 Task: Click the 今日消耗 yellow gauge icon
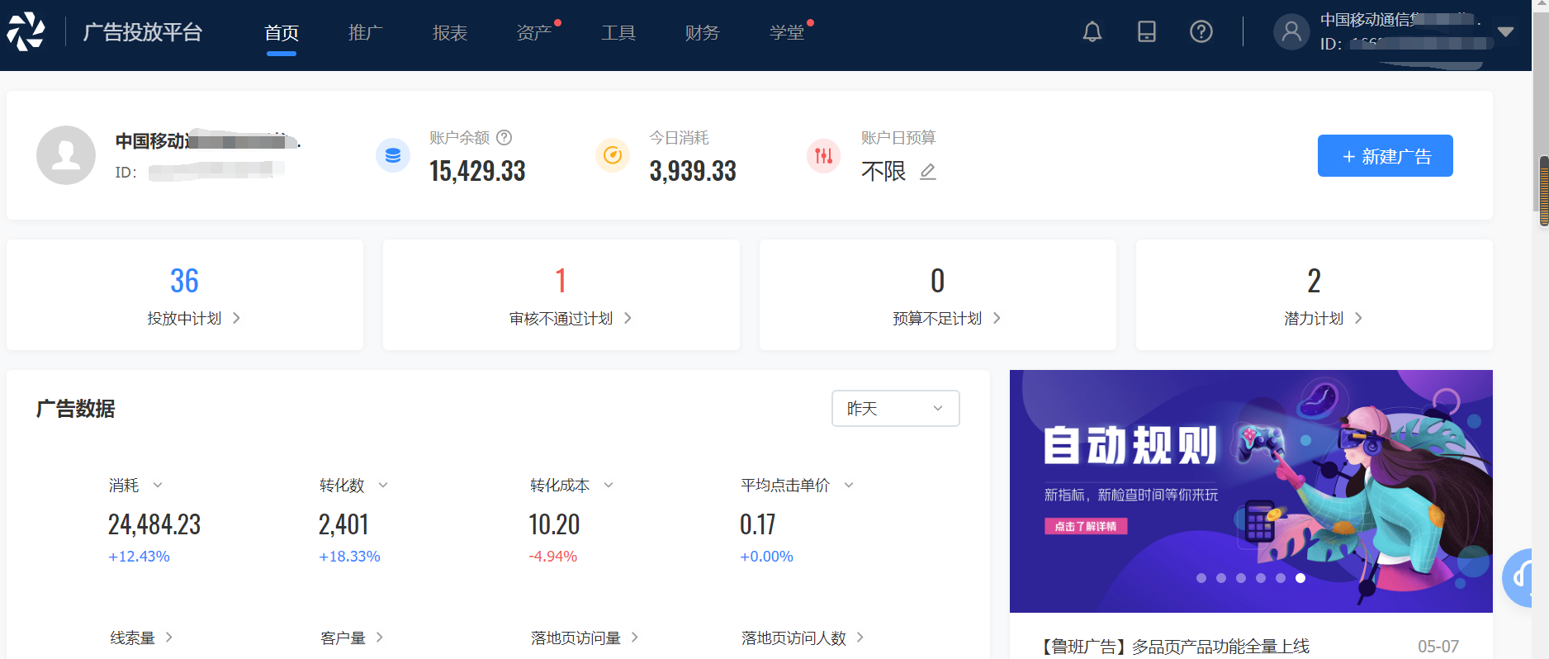tap(612, 155)
